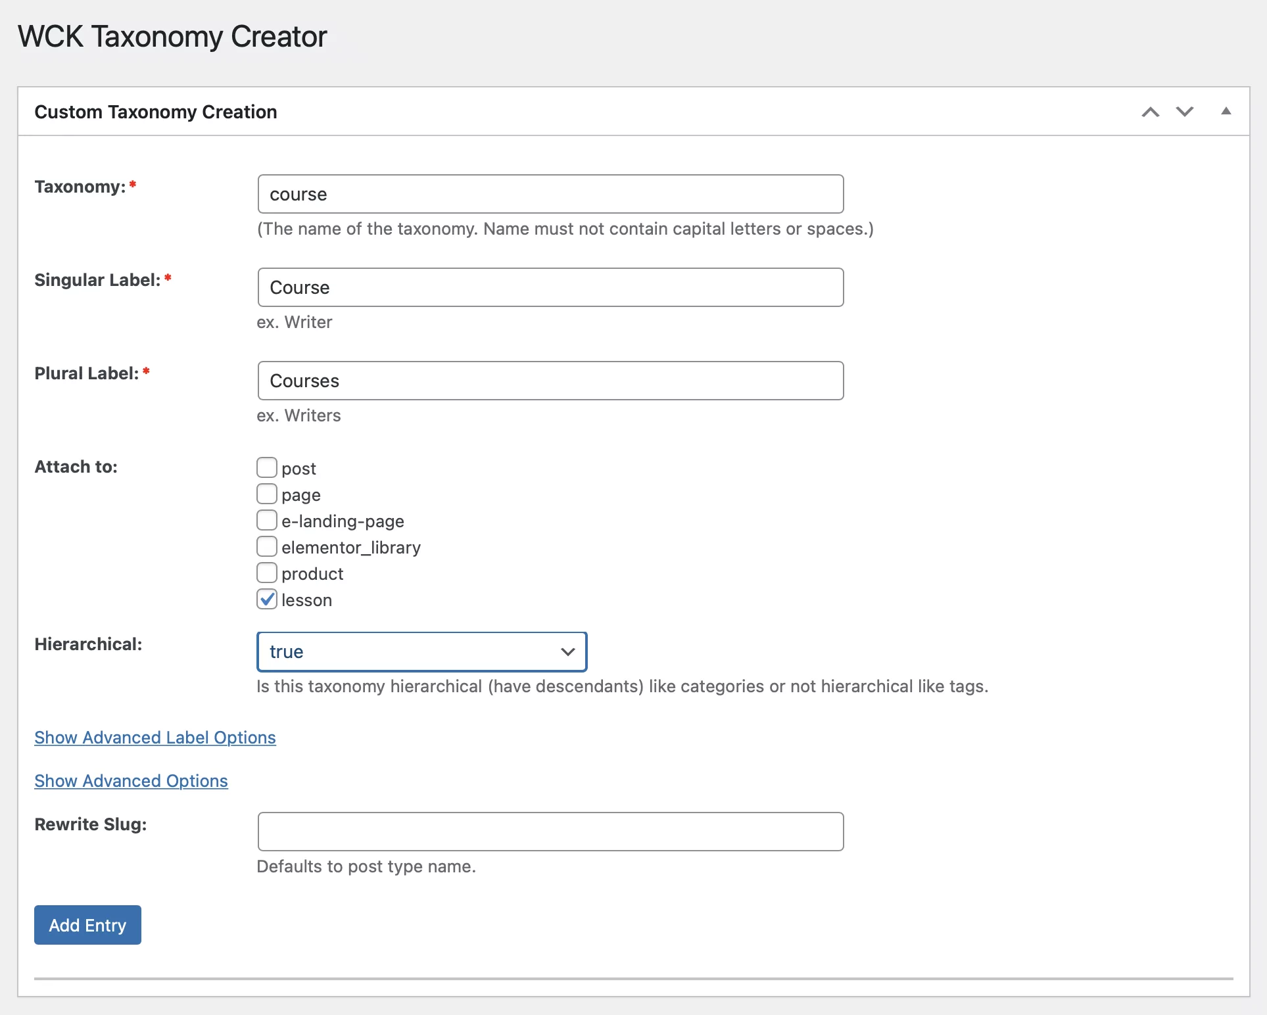Check the product checkbox
This screenshot has width=1267, height=1015.
(x=266, y=573)
